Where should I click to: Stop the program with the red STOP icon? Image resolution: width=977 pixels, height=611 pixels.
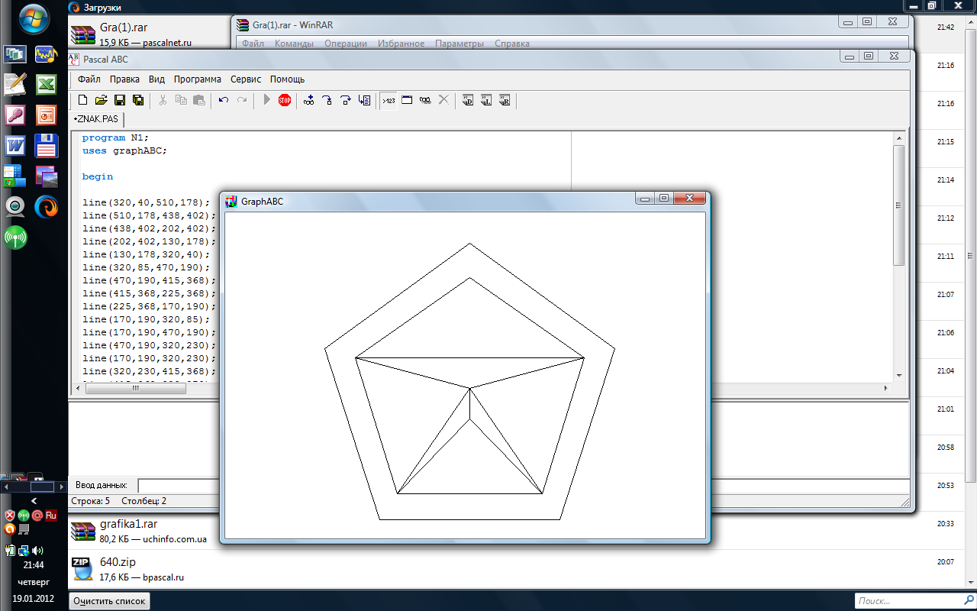285,100
